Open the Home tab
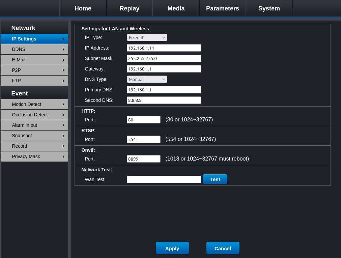Screen dimensions: 341x258 pyautogui.click(x=83, y=8)
